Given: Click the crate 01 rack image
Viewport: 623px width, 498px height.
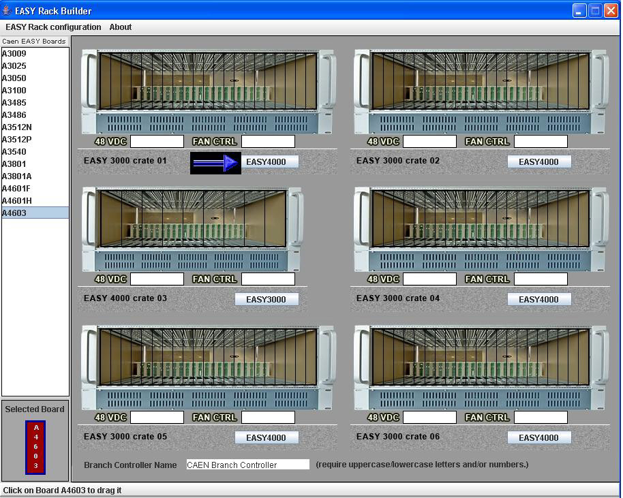Looking at the screenshot, I should [208, 91].
